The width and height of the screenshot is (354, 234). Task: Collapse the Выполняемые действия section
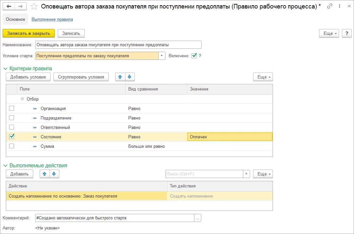pos(6,166)
